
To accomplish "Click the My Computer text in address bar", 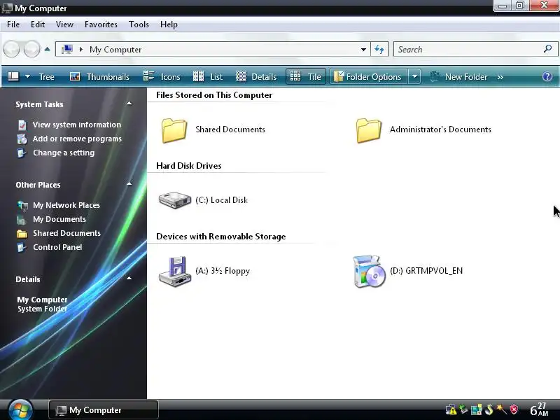I will [115, 49].
